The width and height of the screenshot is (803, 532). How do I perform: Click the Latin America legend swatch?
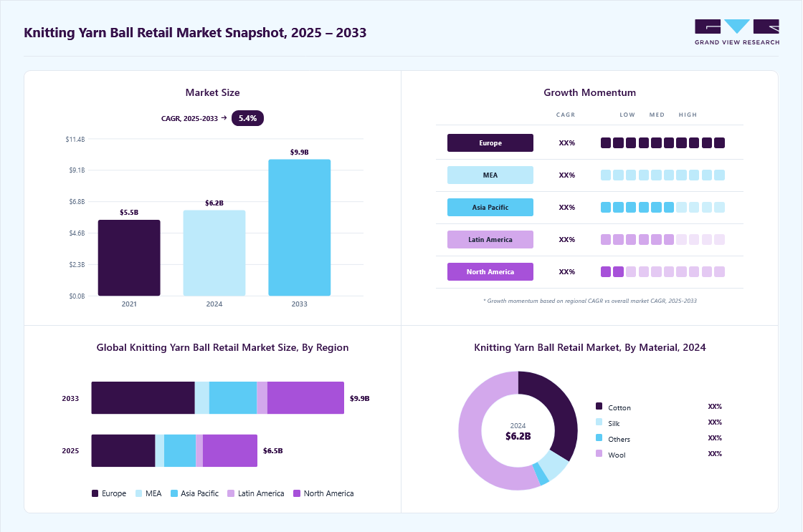[x=231, y=493]
